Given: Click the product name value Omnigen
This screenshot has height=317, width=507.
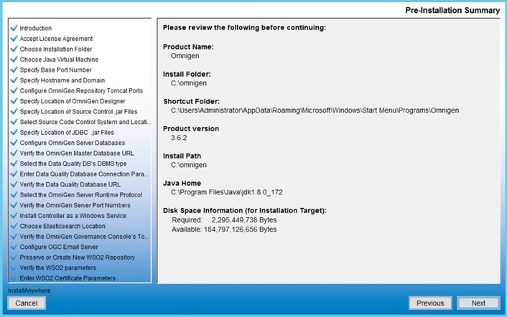Looking at the screenshot, I should click(185, 56).
